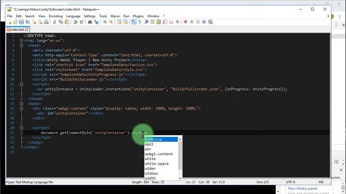This screenshot has height=194, width=346.
Task: Open Find dialog with binoculars icon
Action: pos(90,22)
